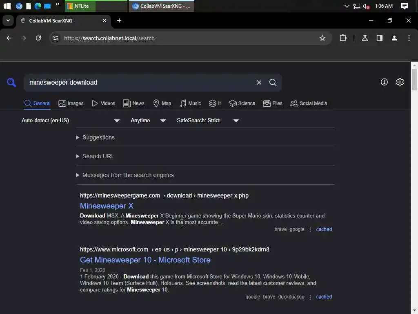Open the Anytime time range dropdown
This screenshot has width=418, height=314.
[x=148, y=121]
